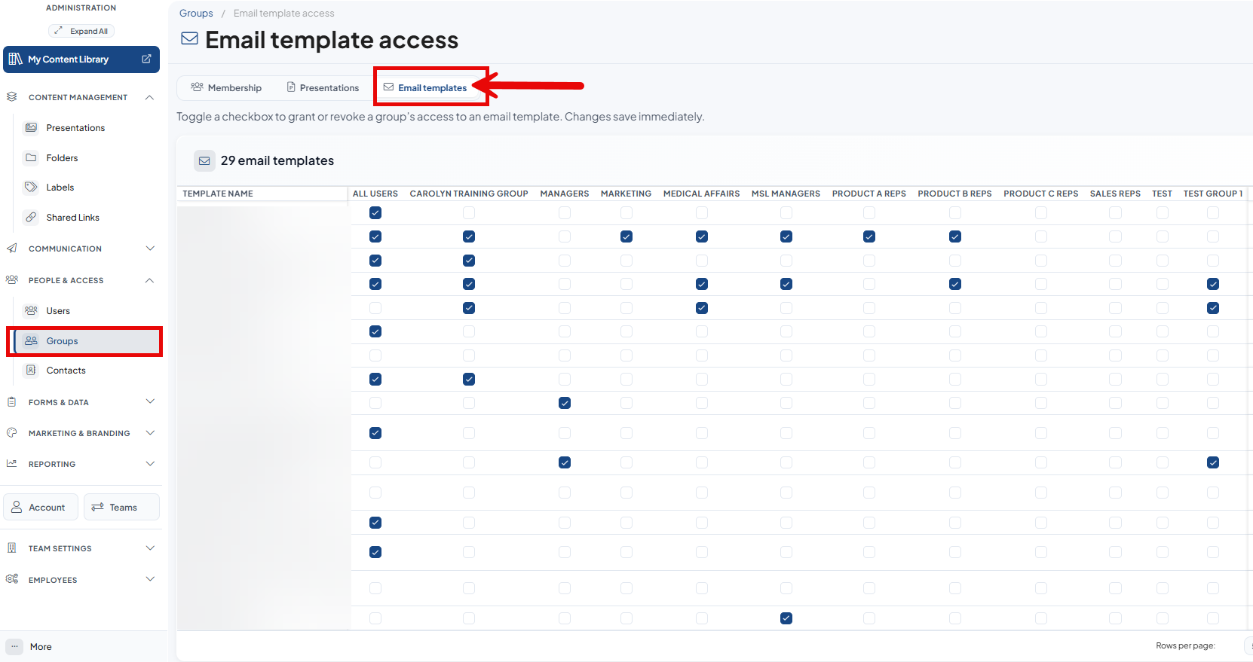
Task: Select the Labels tag icon
Action: pyautogui.click(x=31, y=187)
